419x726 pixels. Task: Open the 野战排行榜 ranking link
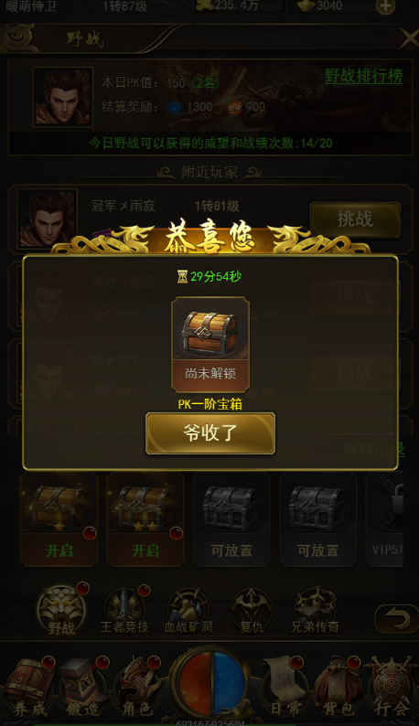[364, 76]
